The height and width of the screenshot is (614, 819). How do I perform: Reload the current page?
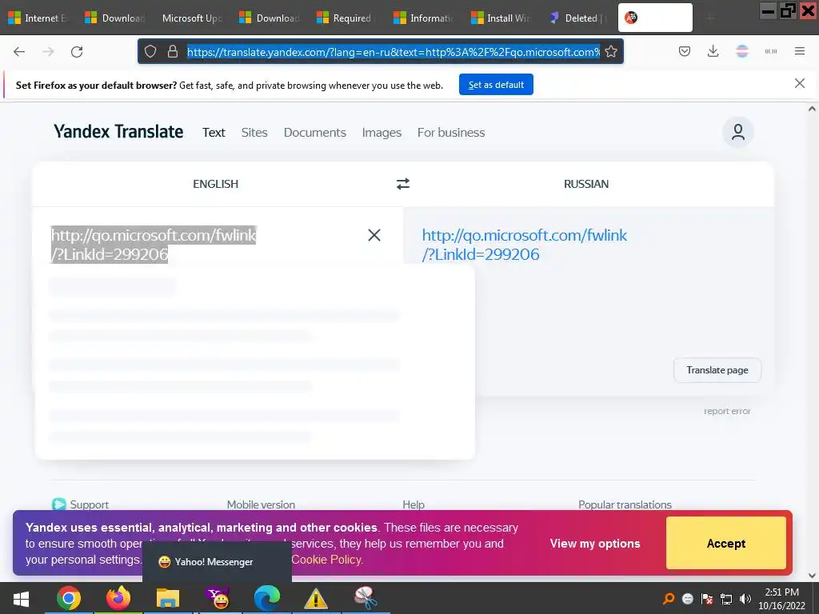77,52
